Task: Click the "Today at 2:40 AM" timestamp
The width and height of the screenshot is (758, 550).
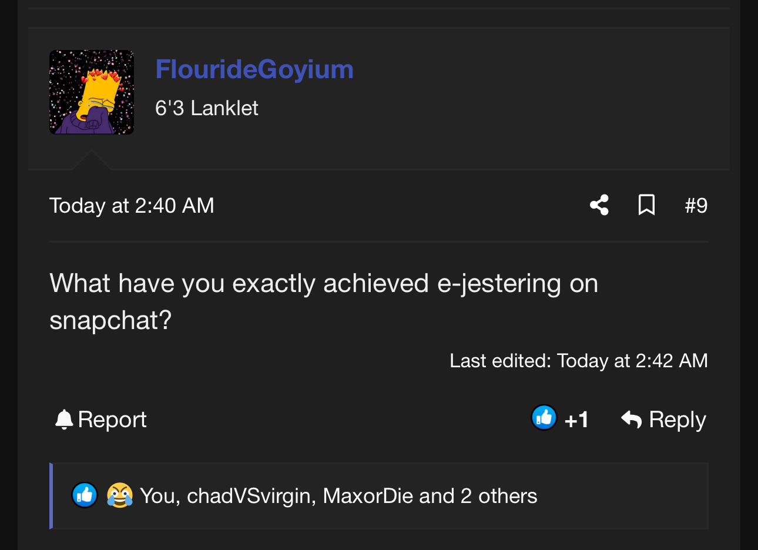Action: coord(132,206)
